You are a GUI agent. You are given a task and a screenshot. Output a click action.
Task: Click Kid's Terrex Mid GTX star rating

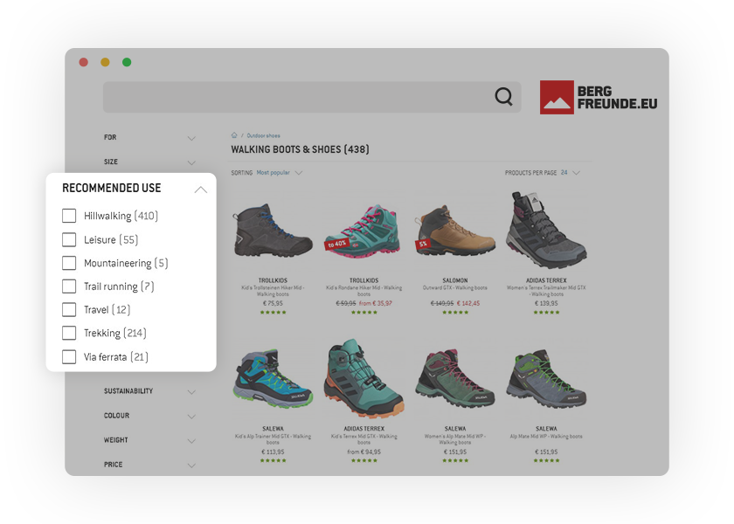[364, 460]
